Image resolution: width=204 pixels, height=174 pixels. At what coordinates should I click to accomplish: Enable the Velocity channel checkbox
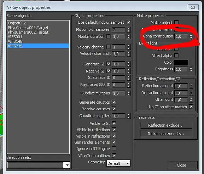(109, 47)
